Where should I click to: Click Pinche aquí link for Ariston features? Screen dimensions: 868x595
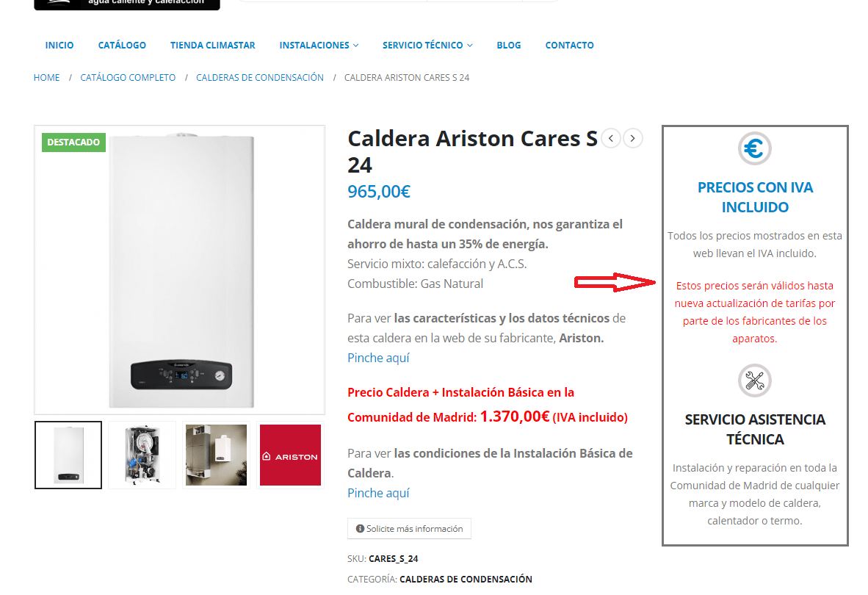click(378, 358)
